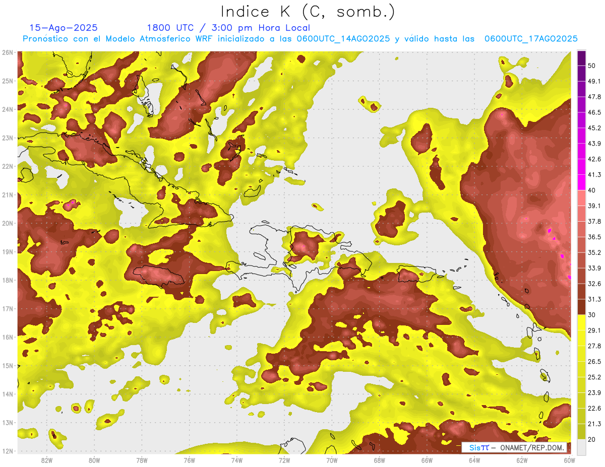Click the longitude label '62W'

click(x=522, y=460)
